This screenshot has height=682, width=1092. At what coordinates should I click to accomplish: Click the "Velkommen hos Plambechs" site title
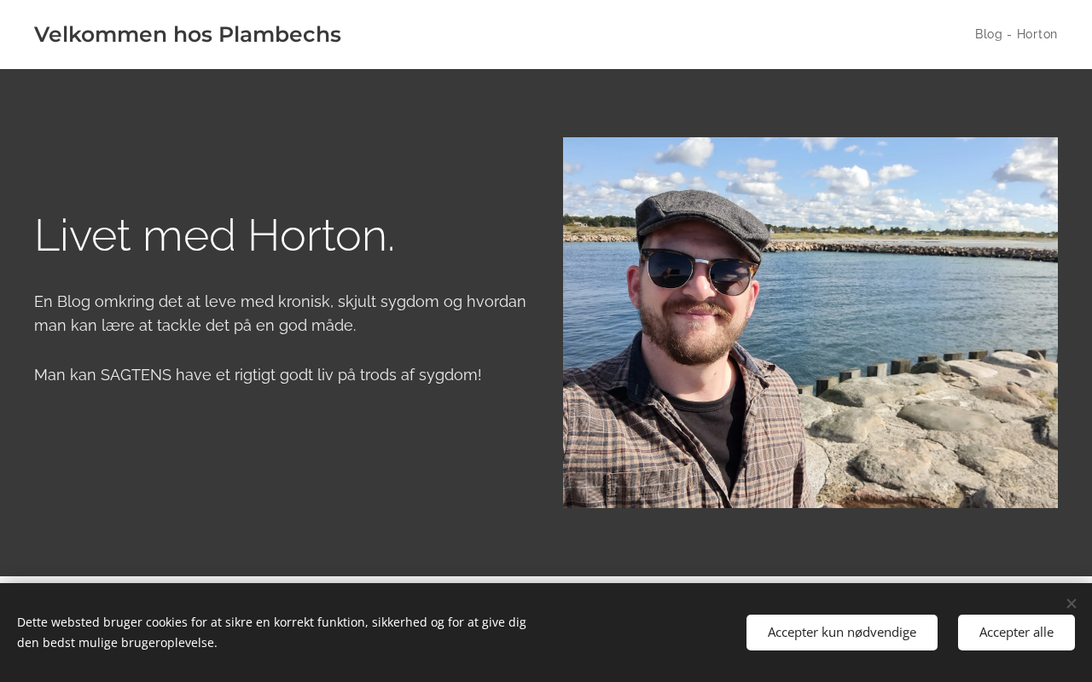[x=188, y=35]
